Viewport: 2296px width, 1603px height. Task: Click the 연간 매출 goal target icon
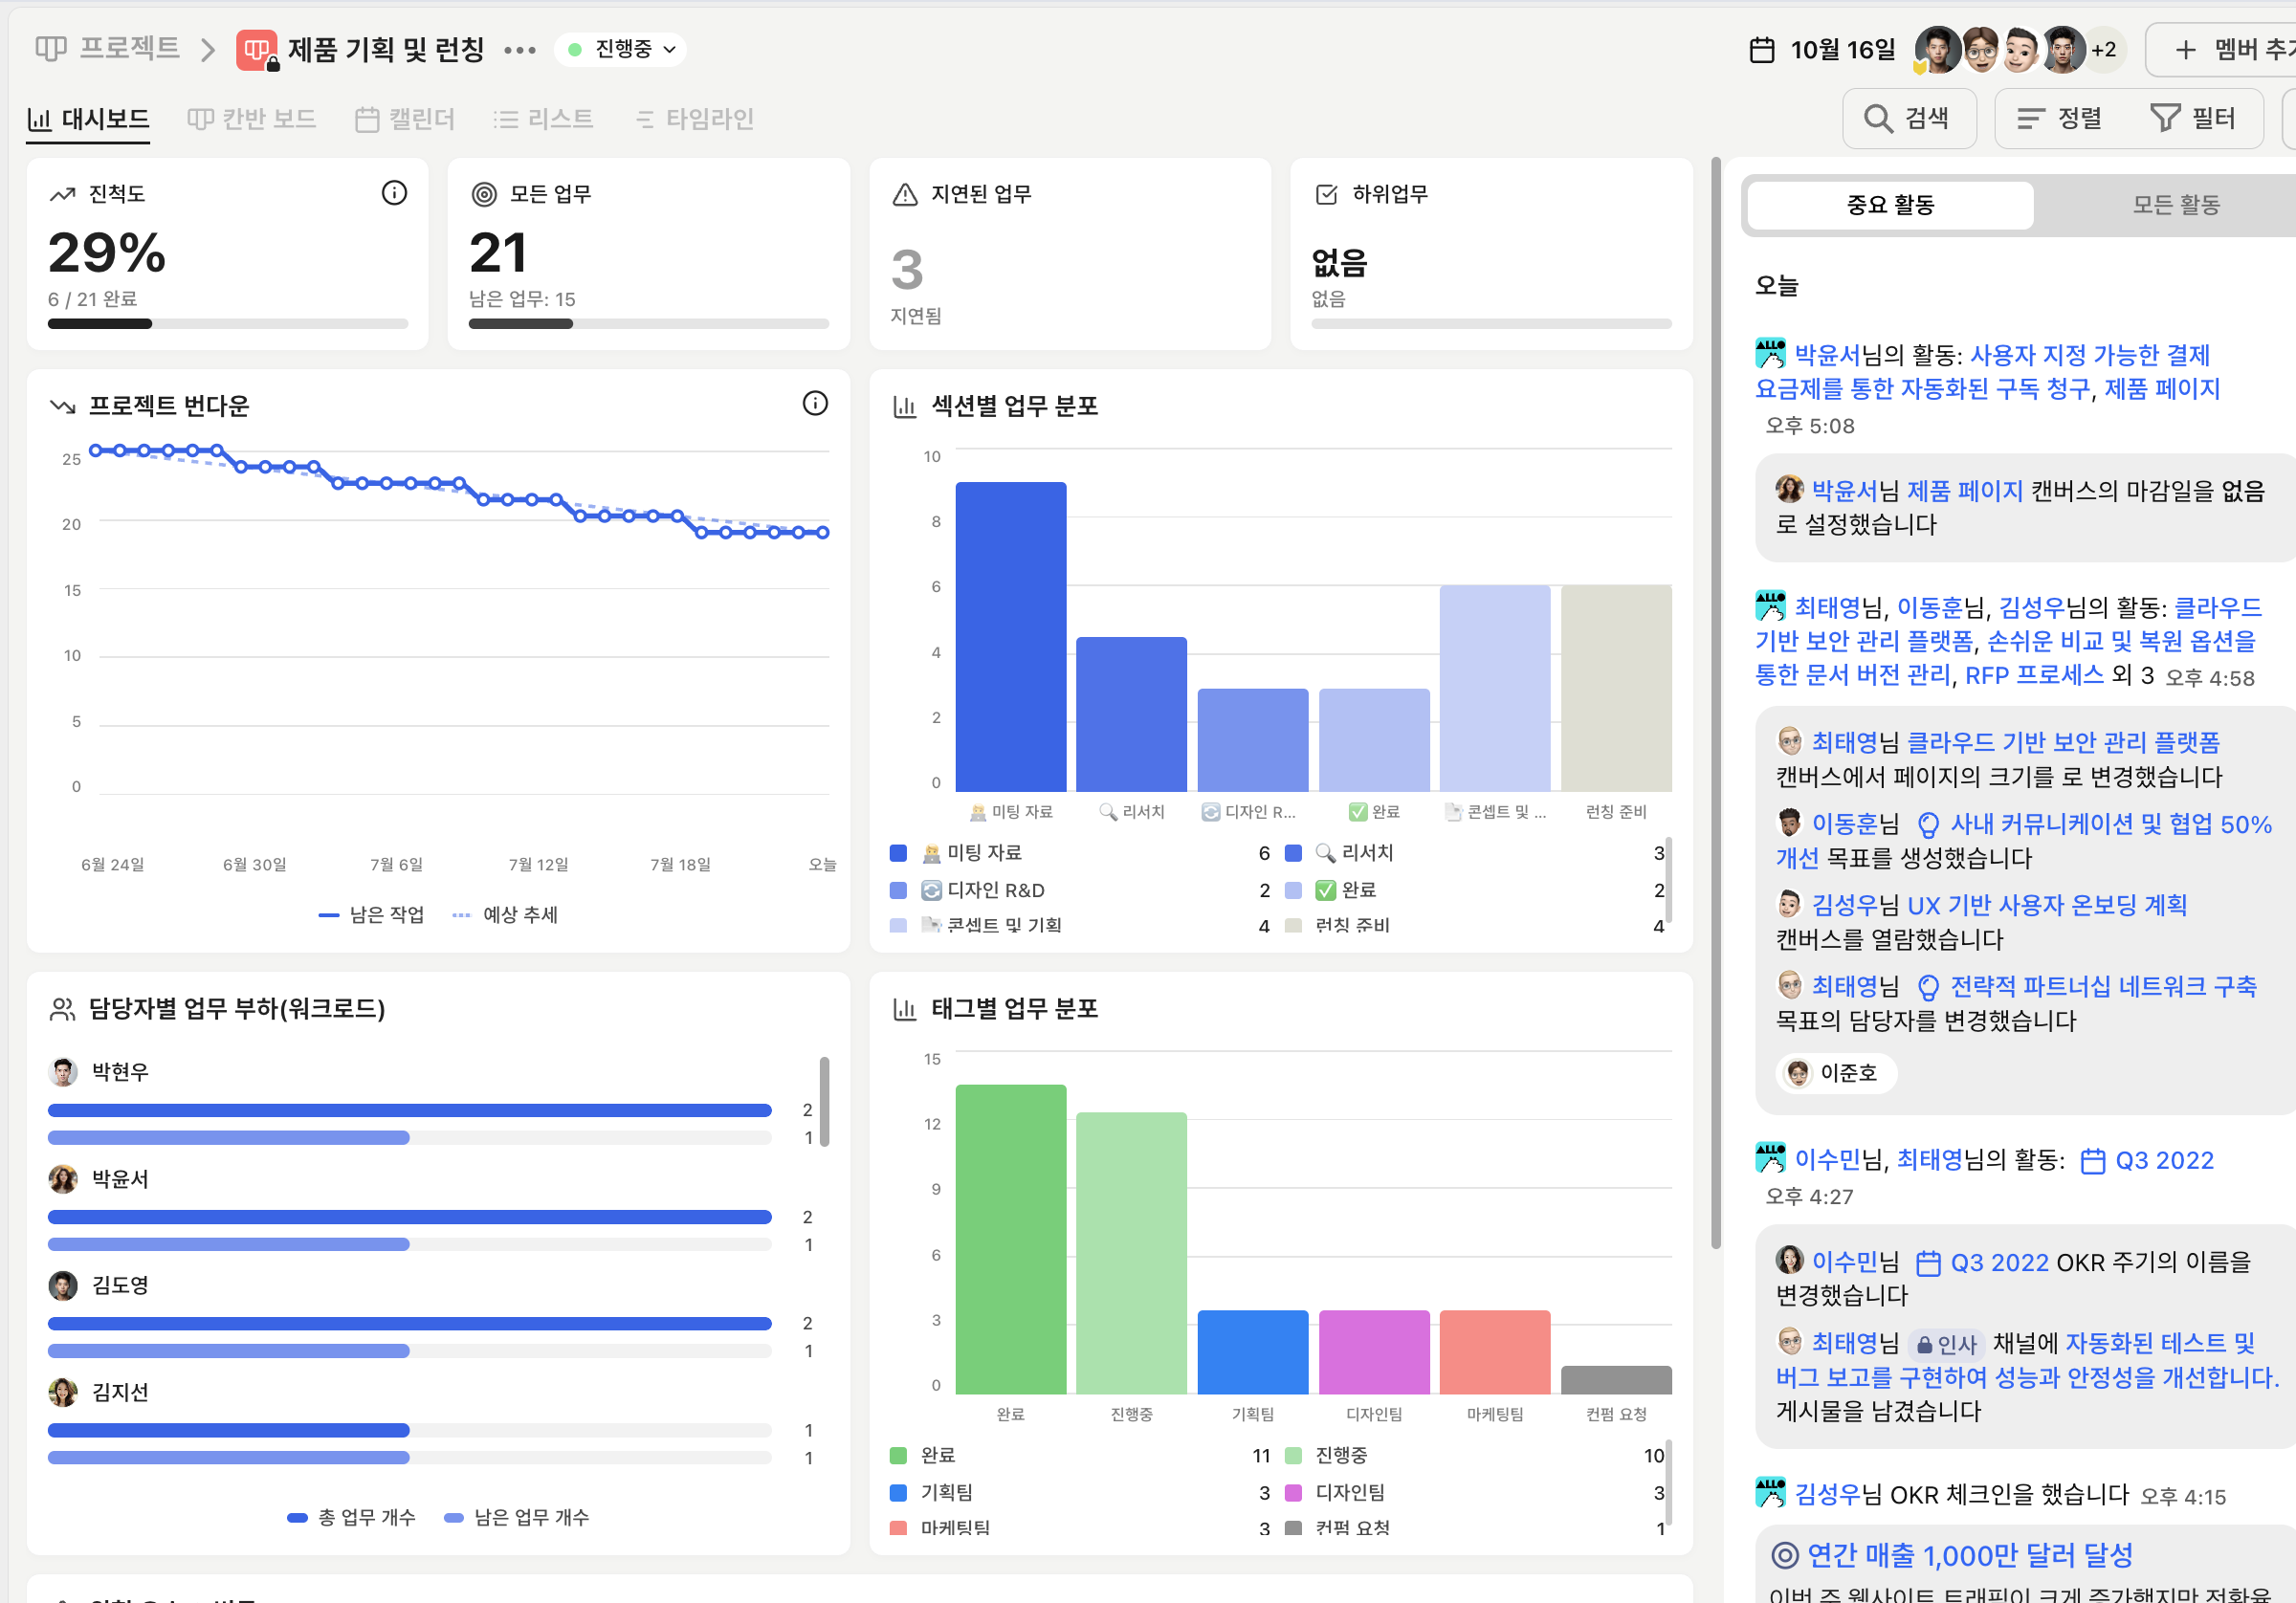(1785, 1555)
